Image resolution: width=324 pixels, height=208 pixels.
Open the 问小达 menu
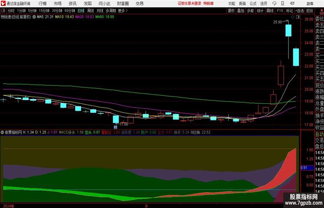click(104, 3)
